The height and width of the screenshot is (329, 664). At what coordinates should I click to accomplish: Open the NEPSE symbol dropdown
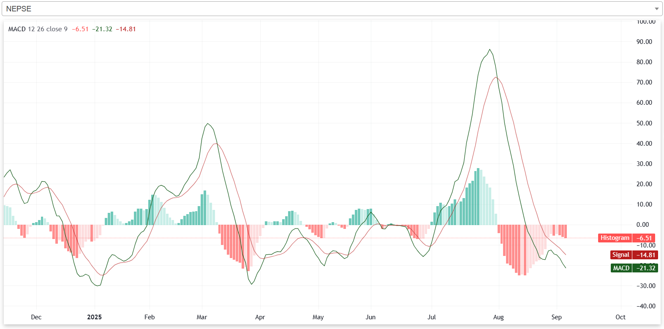pyautogui.click(x=332, y=8)
